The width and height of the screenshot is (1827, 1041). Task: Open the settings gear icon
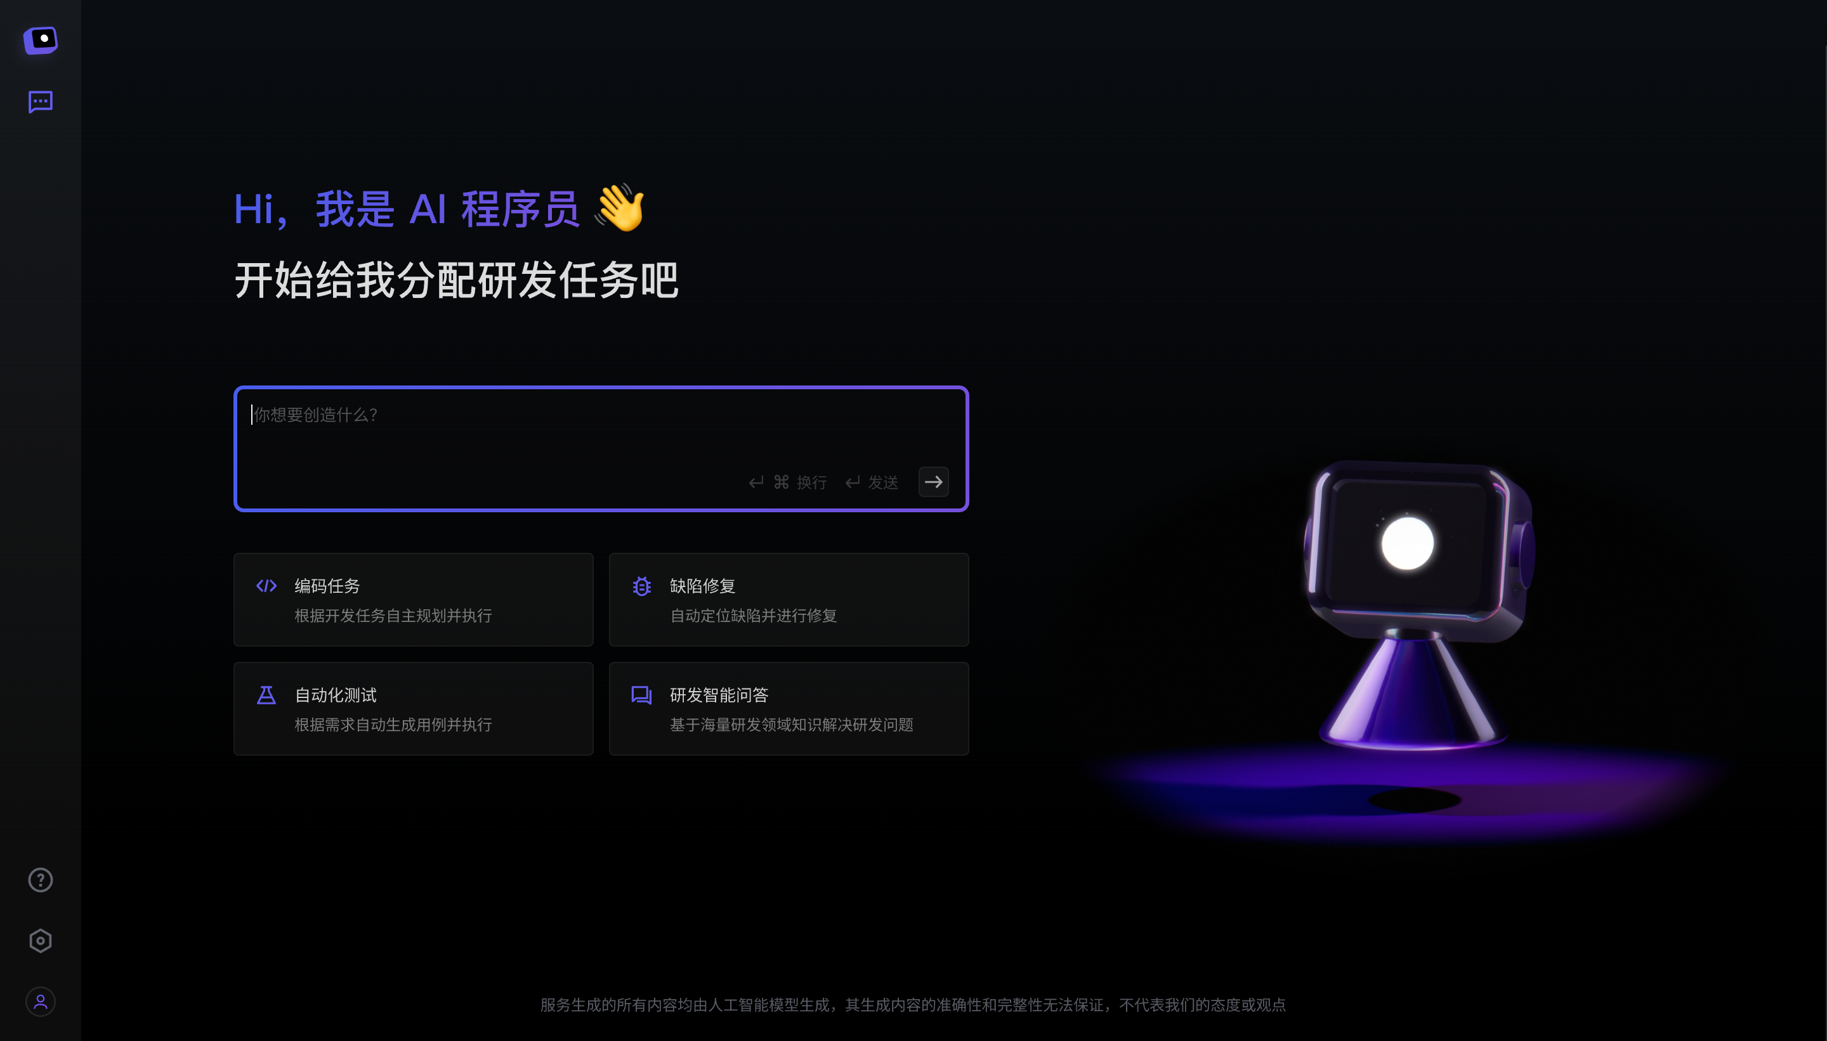(39, 941)
